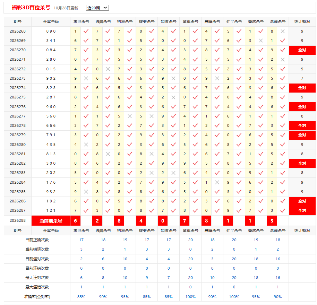Click 100% accuracy under 堇年杀号
This screenshot has width=317, height=305.
tap(190, 297)
